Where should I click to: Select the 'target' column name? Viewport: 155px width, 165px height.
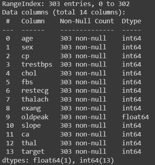(33, 152)
